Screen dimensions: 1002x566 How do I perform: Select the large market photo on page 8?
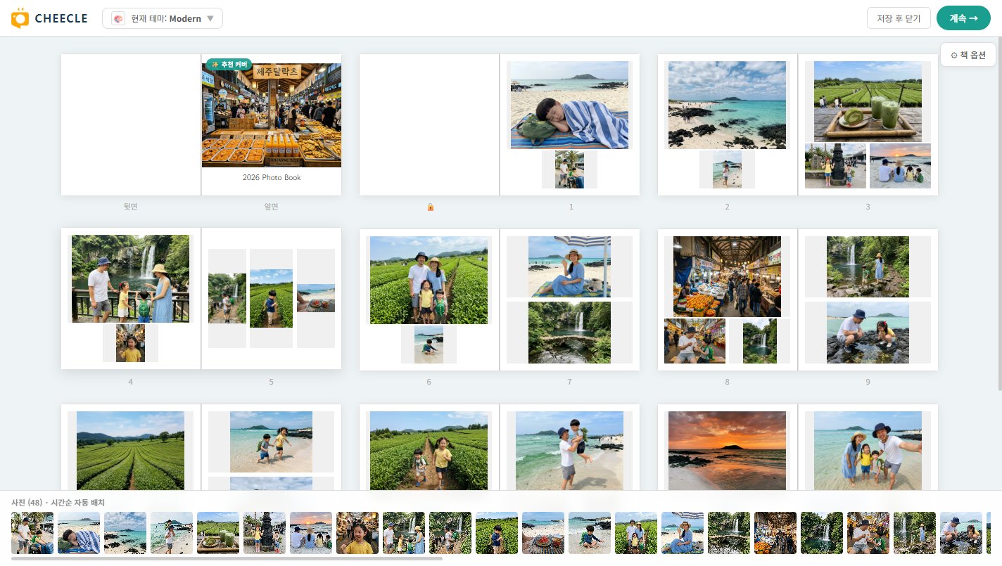(x=727, y=276)
